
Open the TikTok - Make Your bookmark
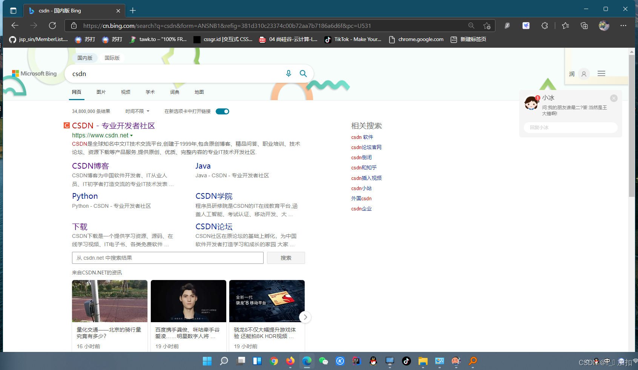tap(353, 39)
